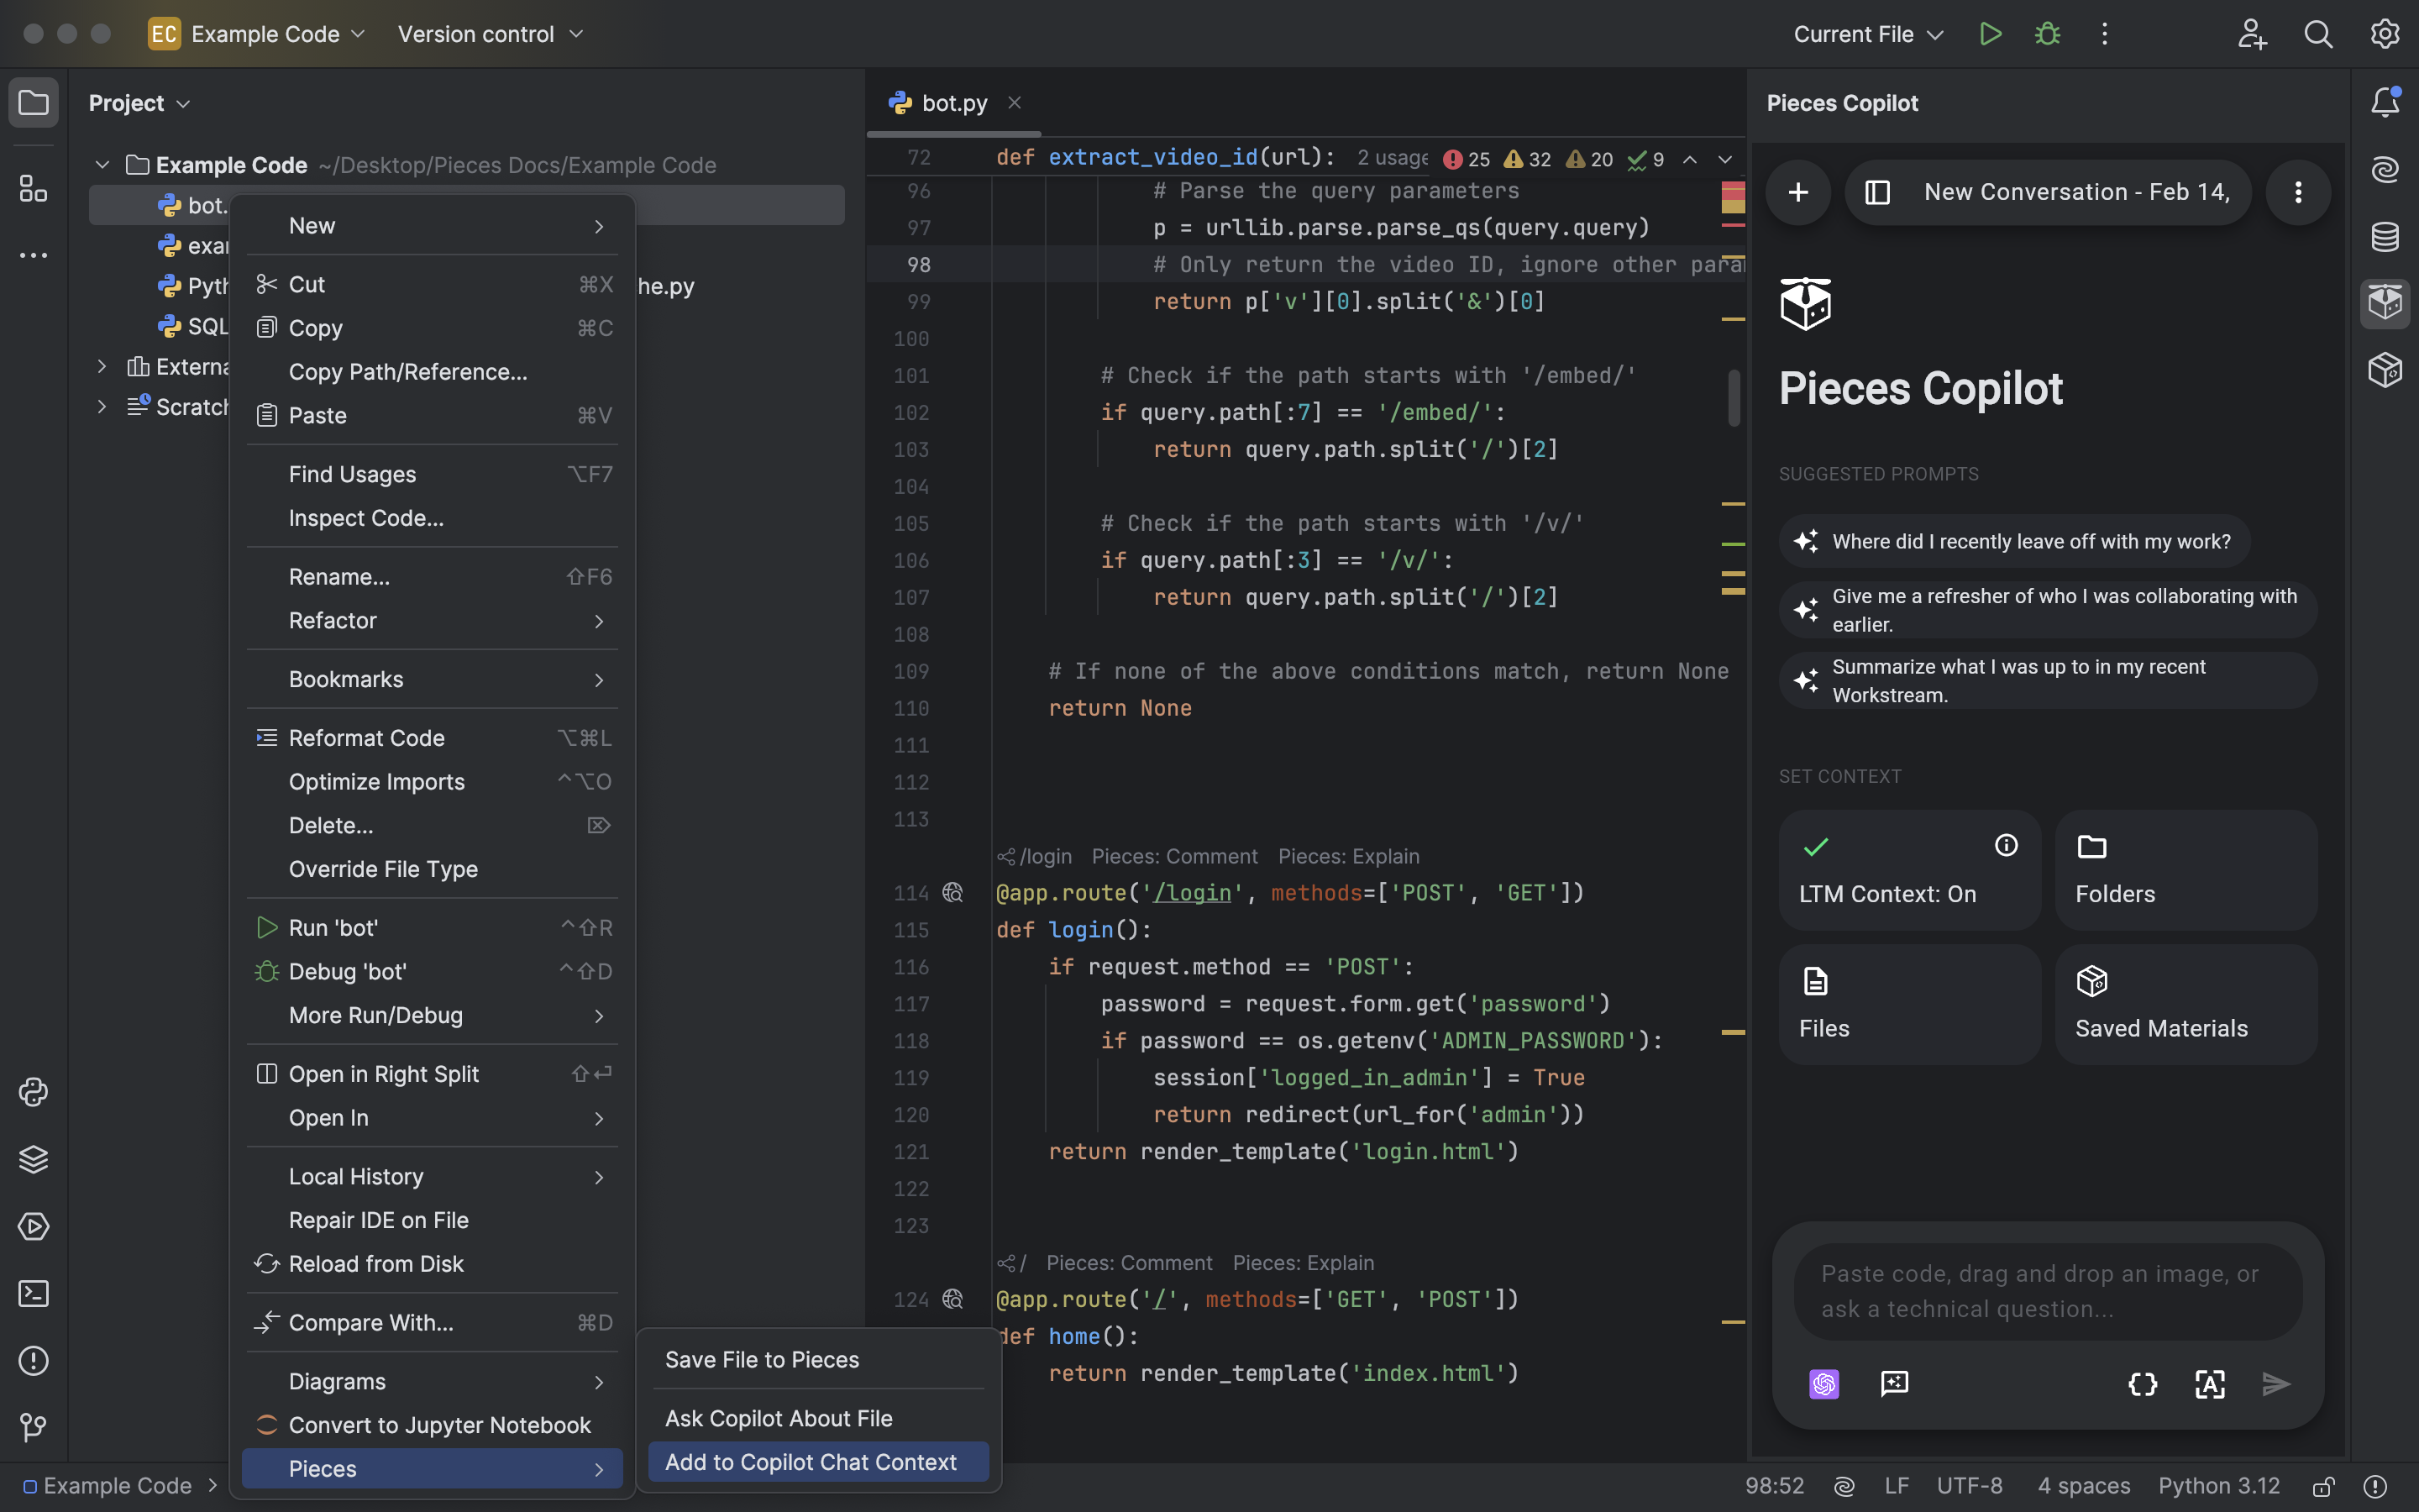
Task: Open the Python 3.12 interpreter selector
Action: pyautogui.click(x=2218, y=1486)
